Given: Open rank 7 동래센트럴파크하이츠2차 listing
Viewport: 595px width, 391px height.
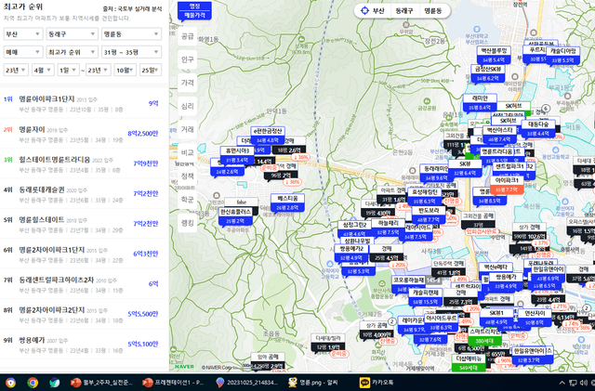Looking at the screenshot, I should (x=84, y=284).
